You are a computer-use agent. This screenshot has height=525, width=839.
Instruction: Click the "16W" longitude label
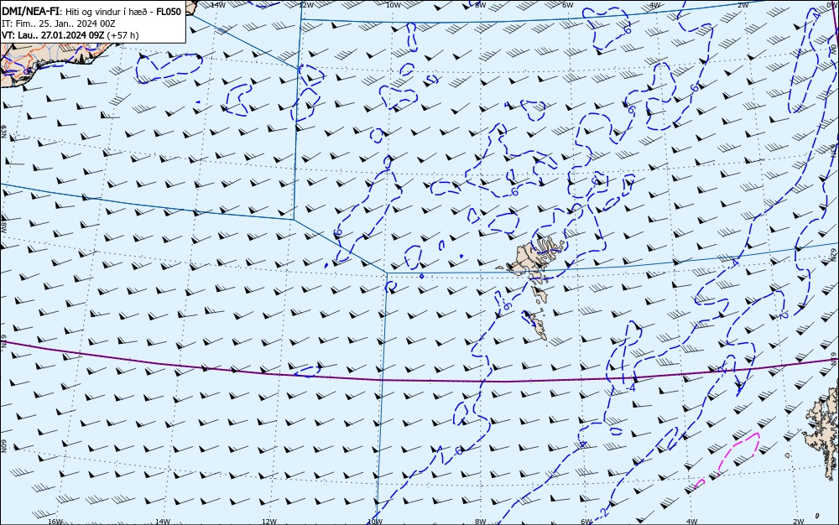point(55,522)
